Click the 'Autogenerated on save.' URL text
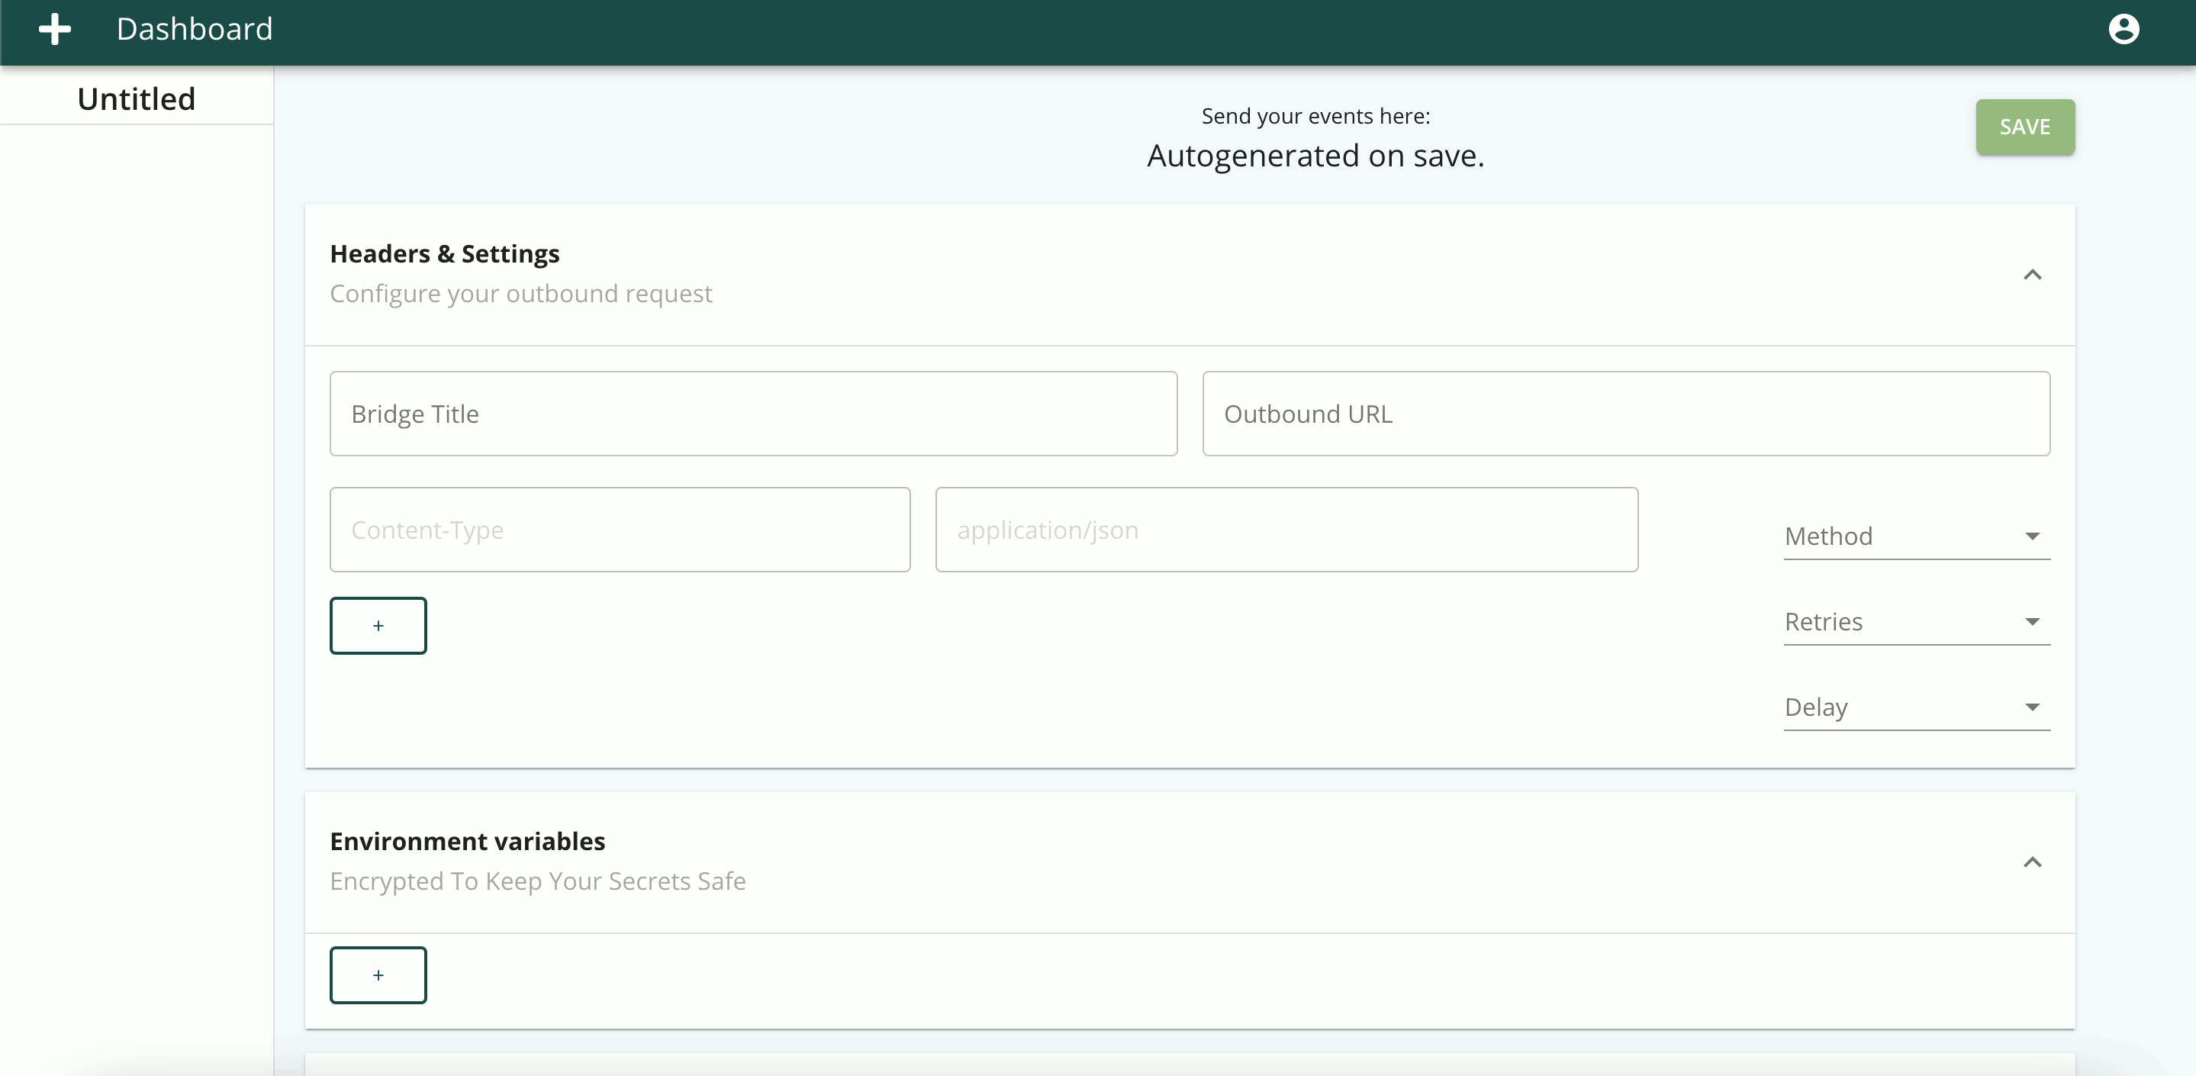This screenshot has width=2196, height=1076. point(1315,156)
